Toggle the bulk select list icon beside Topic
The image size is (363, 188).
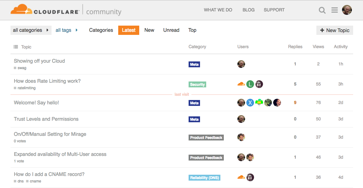coord(16,47)
